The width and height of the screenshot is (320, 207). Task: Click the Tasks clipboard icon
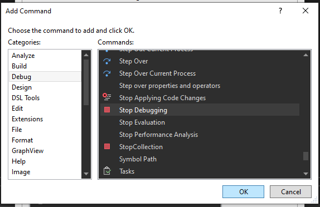coord(107,171)
